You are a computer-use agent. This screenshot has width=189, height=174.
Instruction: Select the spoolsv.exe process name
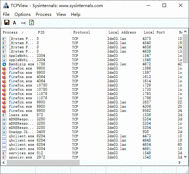(x=20, y=157)
